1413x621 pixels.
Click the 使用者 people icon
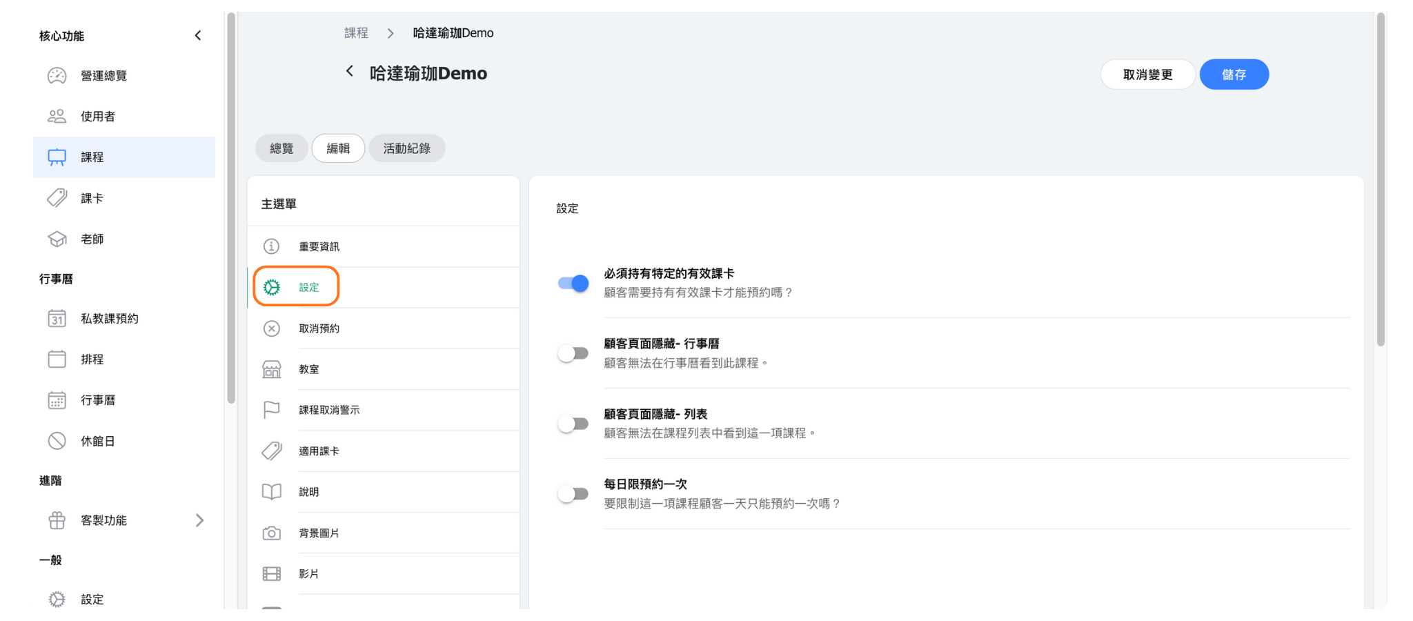point(57,117)
